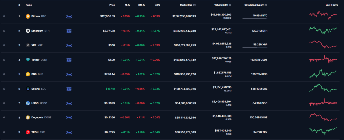Click Solana's green price $187.18
344x140 pixels.
110,89
